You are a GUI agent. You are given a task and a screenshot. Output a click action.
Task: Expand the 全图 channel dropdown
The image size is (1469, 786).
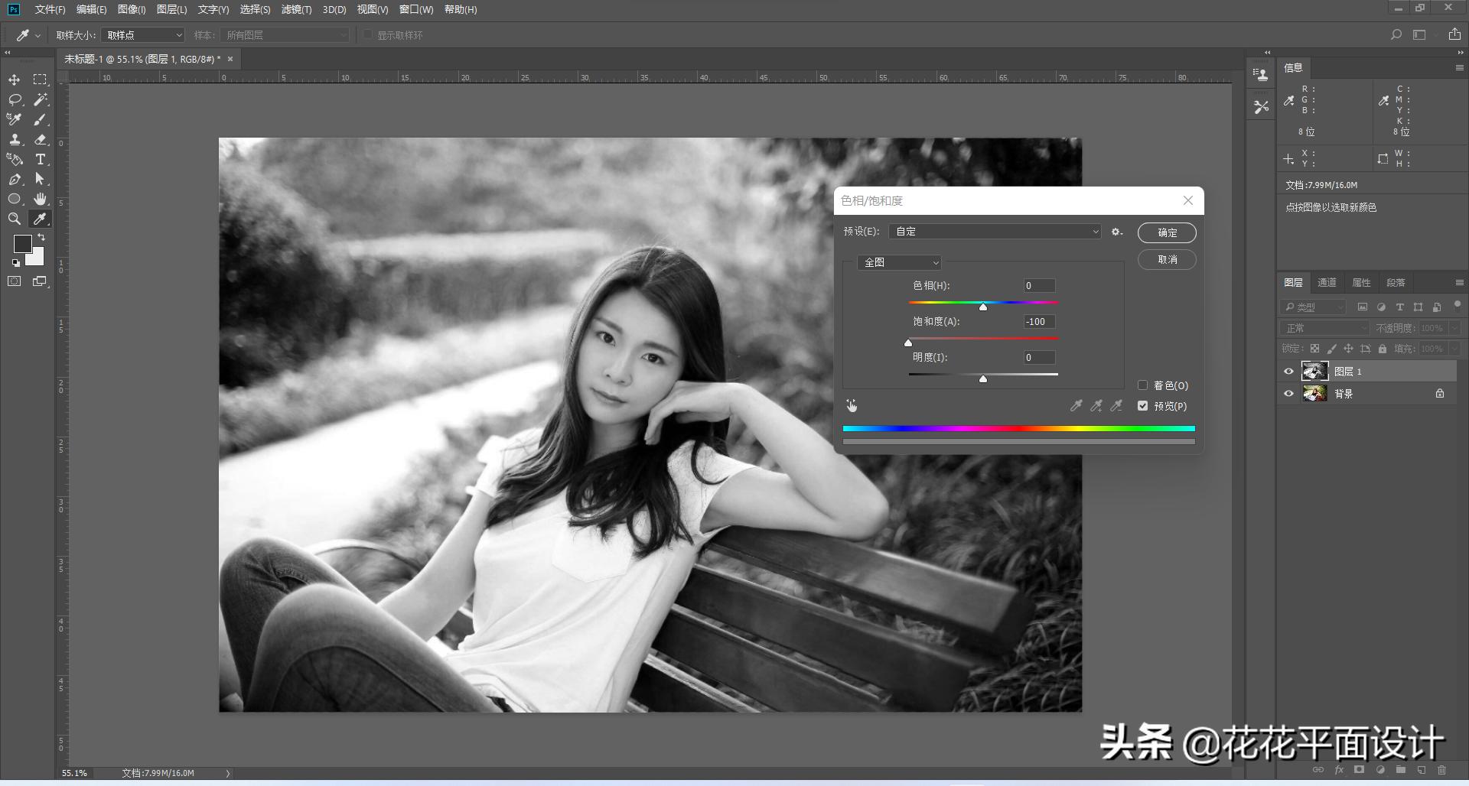click(900, 262)
